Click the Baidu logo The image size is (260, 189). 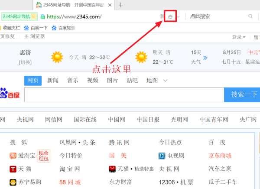point(10,93)
